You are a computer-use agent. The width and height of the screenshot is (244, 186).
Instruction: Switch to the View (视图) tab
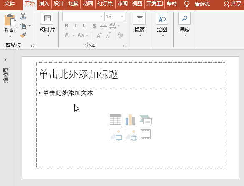[137, 4]
